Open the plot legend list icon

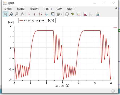(53, 14)
